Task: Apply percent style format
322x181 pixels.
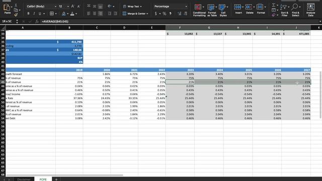Action: coord(165,14)
